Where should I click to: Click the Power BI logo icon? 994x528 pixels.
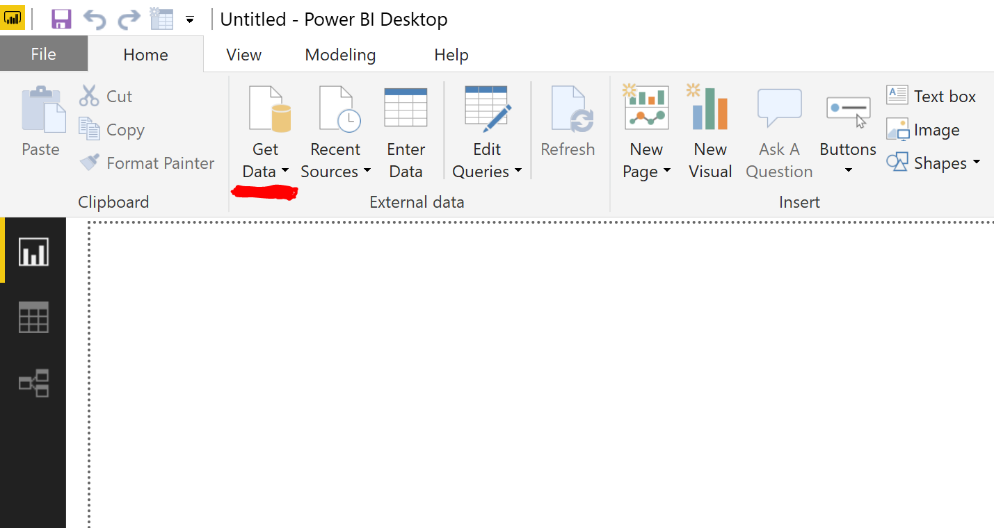pyautogui.click(x=13, y=18)
